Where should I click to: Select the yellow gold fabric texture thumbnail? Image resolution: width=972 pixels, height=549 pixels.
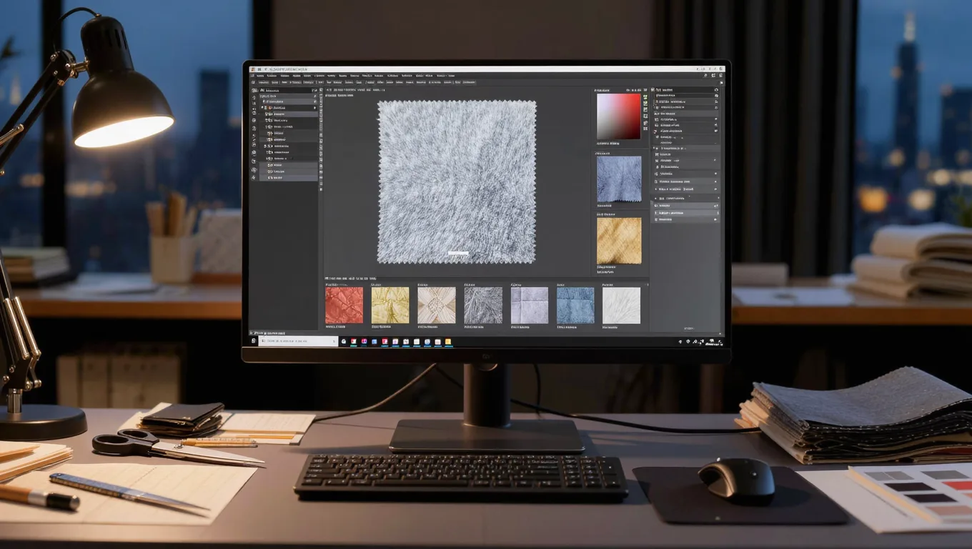(x=390, y=305)
